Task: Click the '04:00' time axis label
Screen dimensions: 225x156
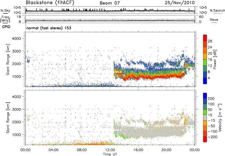Action: point(54,150)
